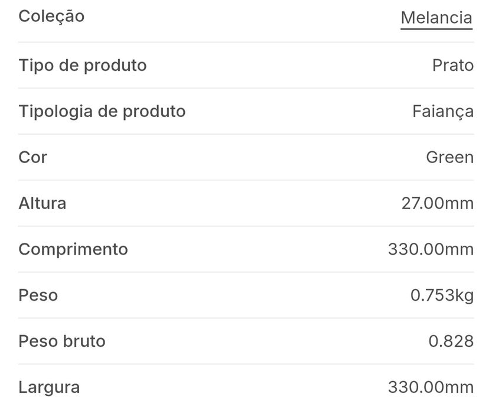Select the 0.753kg weight value
This screenshot has height=413, width=492.
click(x=442, y=295)
